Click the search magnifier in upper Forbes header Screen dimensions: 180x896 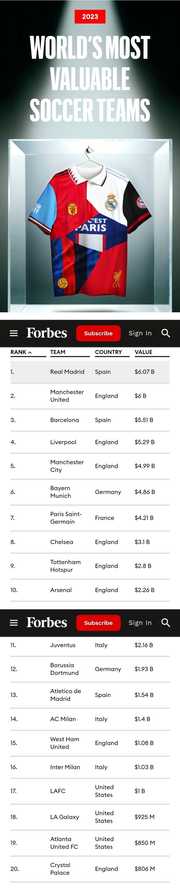click(166, 333)
